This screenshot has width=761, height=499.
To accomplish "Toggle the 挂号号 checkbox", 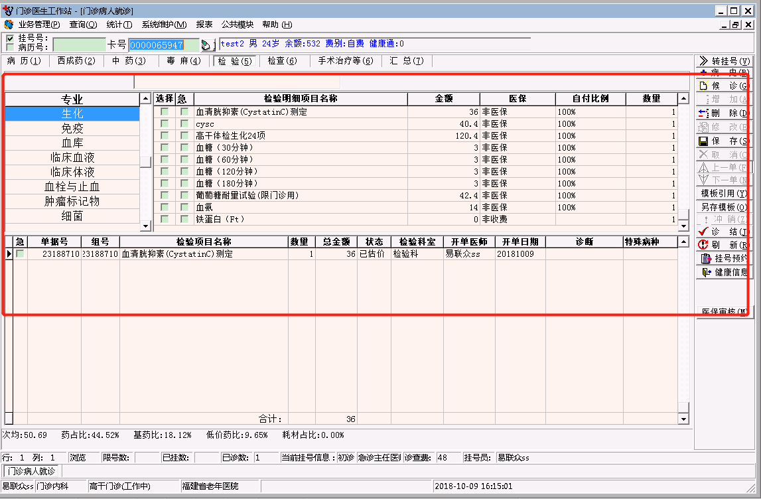I will [x=10, y=38].
